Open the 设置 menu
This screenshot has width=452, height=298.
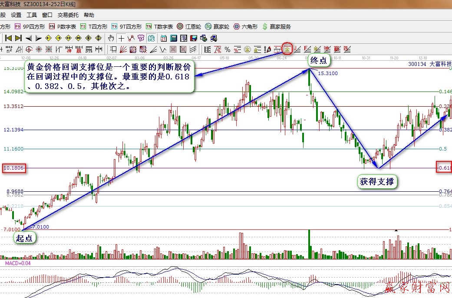[16, 15]
